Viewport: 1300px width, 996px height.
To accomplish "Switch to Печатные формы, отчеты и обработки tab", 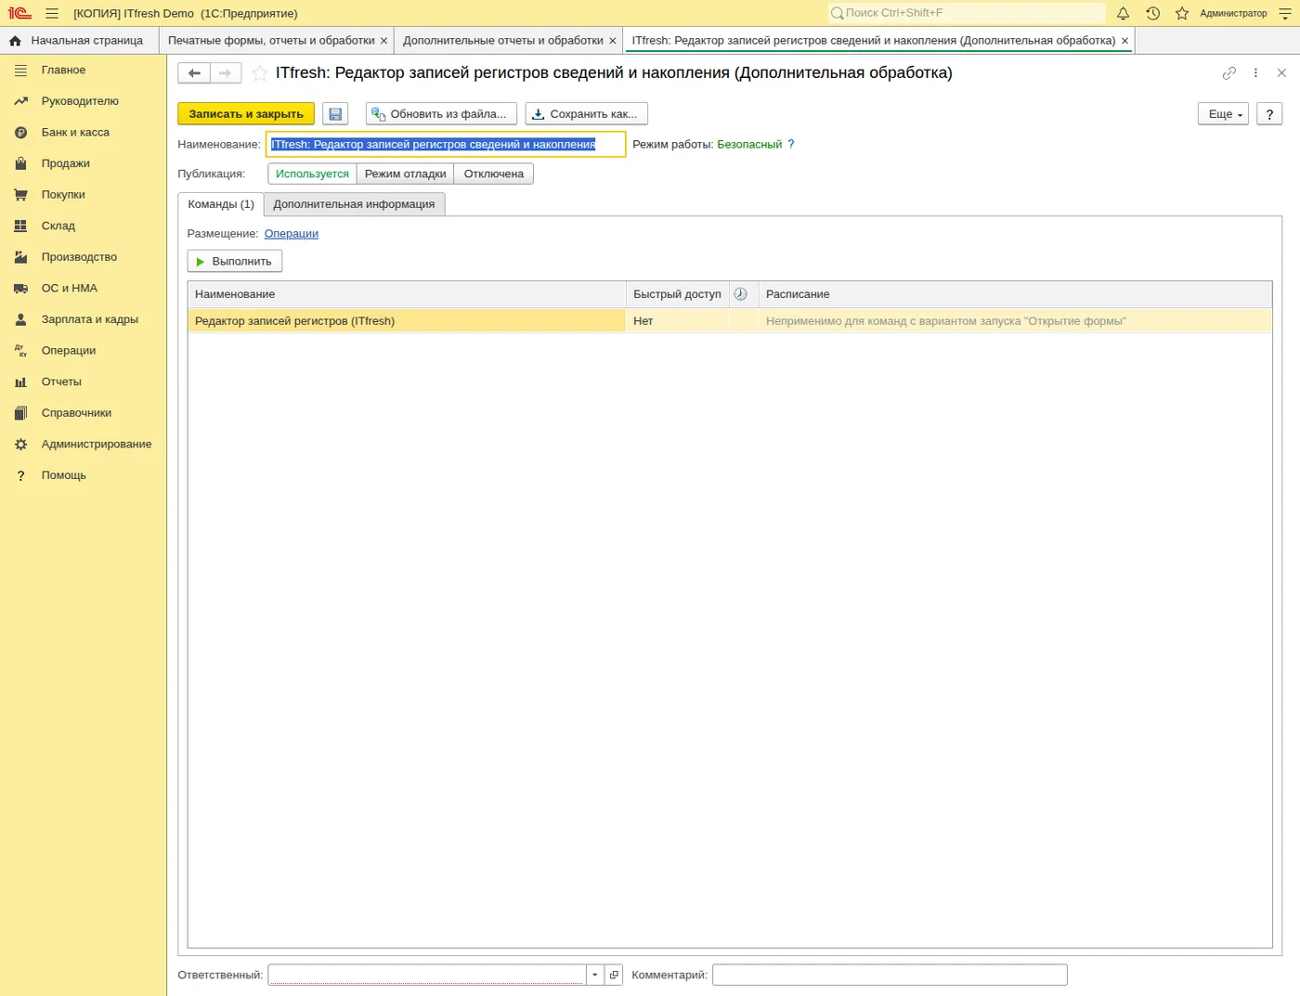I will pyautogui.click(x=271, y=41).
